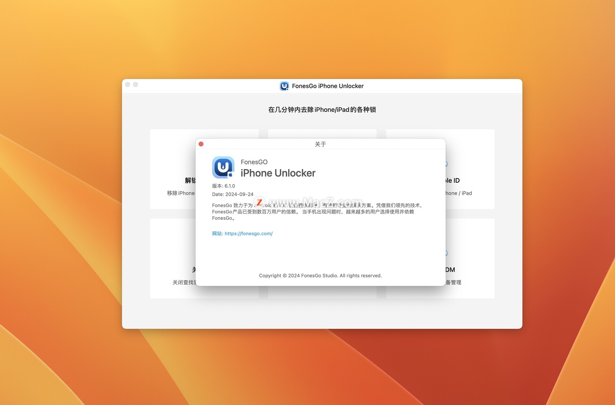
Task: Click 移除 iPhone card text in main window
Action: (x=181, y=193)
